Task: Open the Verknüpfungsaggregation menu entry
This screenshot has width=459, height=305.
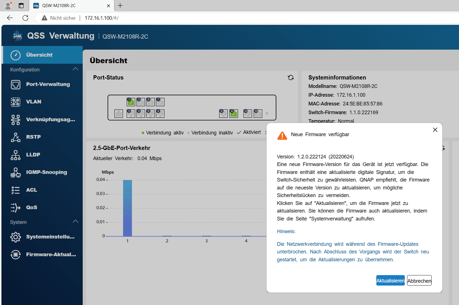Action: pyautogui.click(x=42, y=120)
